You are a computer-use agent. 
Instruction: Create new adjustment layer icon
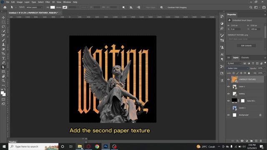click(247, 141)
